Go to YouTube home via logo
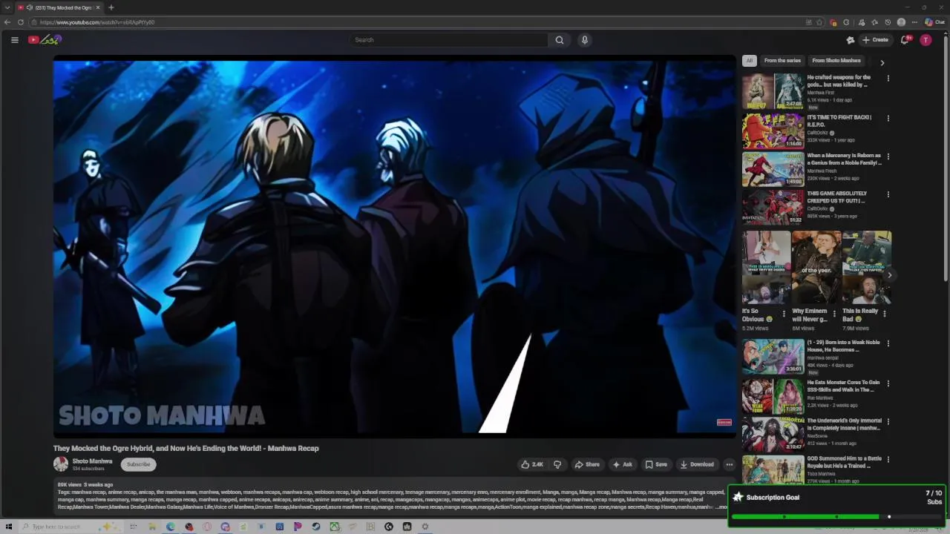950x534 pixels. (45, 40)
